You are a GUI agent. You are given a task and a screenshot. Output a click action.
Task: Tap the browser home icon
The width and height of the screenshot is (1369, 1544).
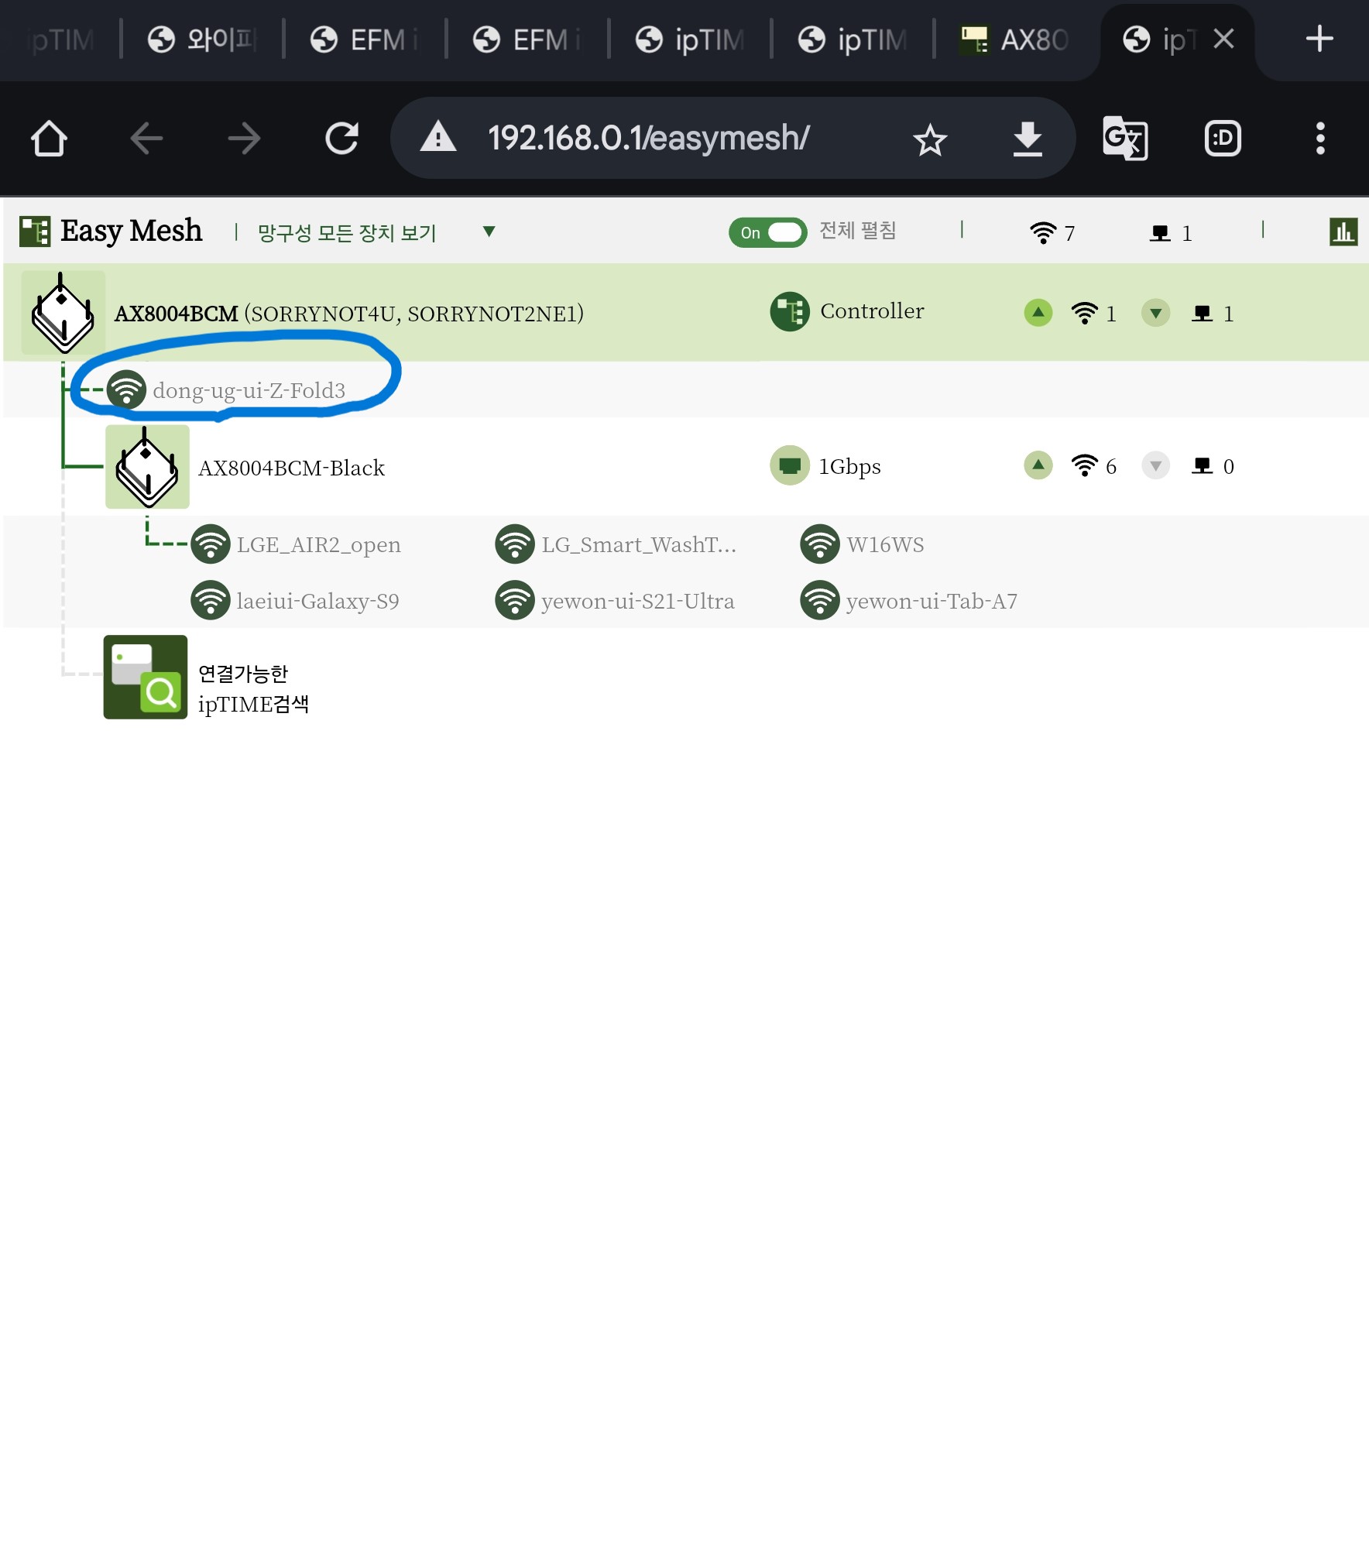click(49, 139)
